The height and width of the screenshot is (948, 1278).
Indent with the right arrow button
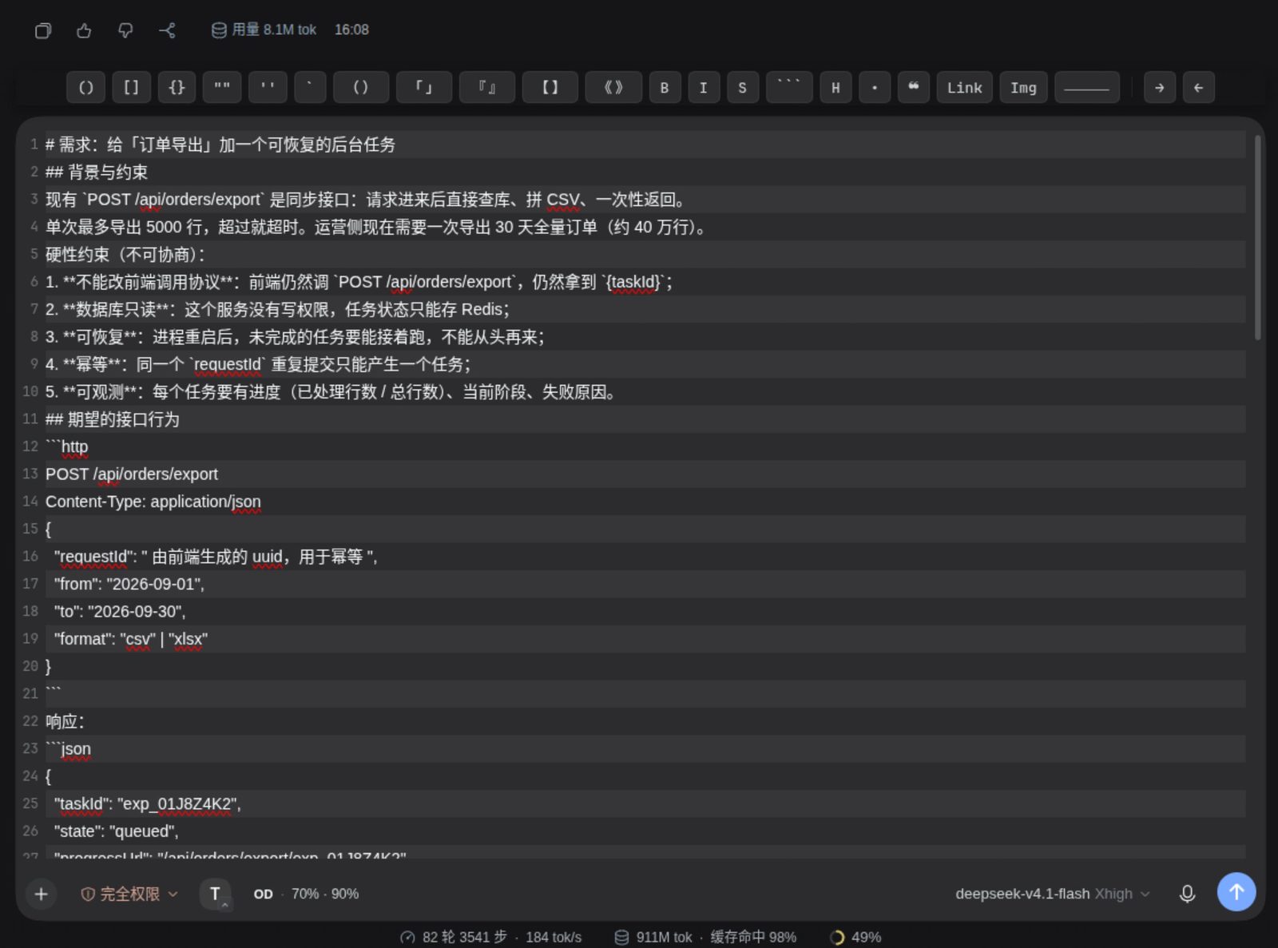[1159, 87]
